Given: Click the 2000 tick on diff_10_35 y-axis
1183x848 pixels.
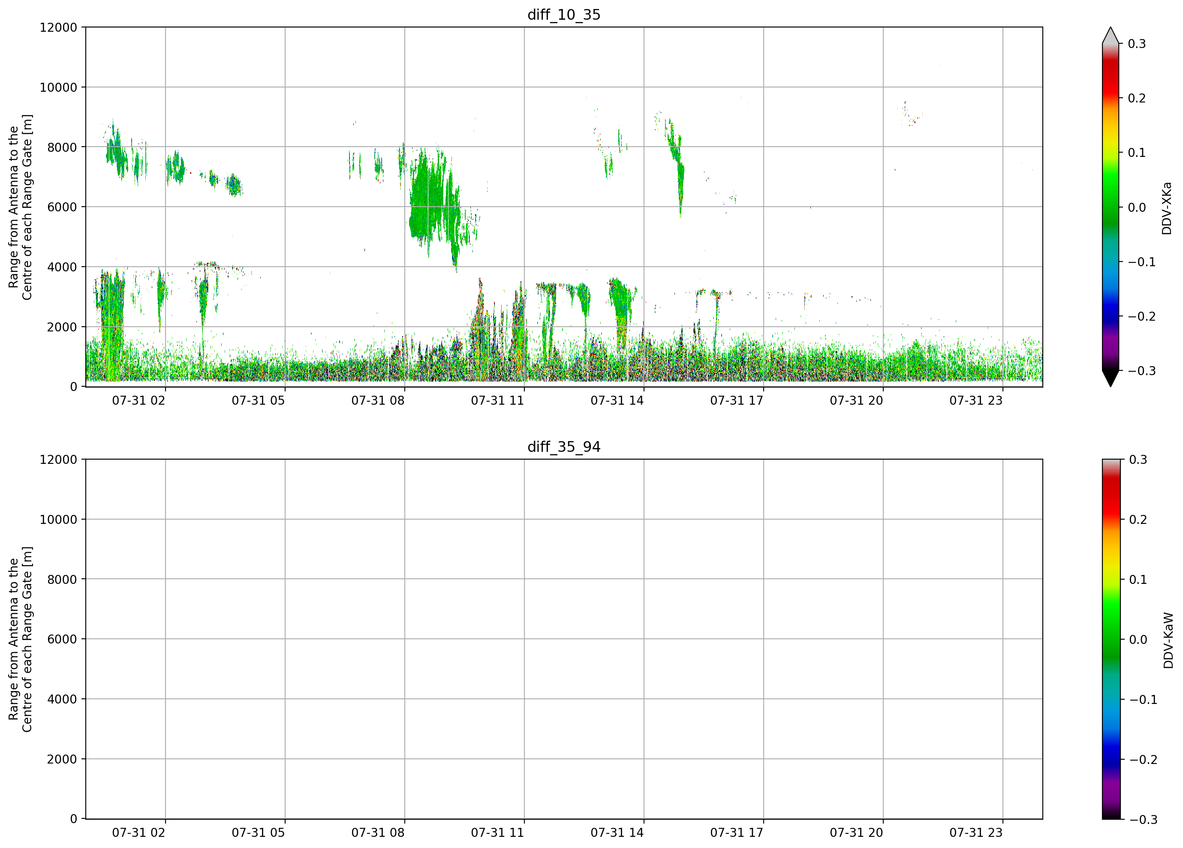Looking at the screenshot, I should tap(62, 327).
